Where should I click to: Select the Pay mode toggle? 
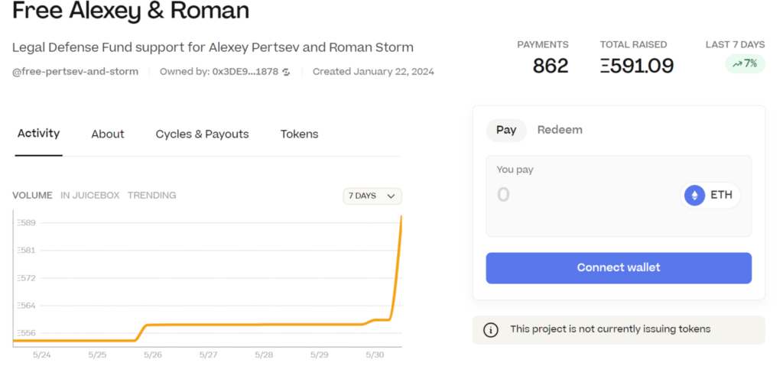point(506,130)
